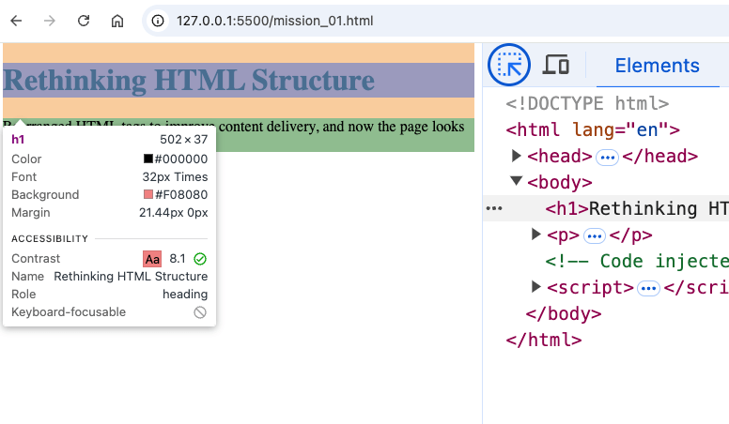Expand the p element node
This screenshot has height=424, width=729.
[x=537, y=235]
